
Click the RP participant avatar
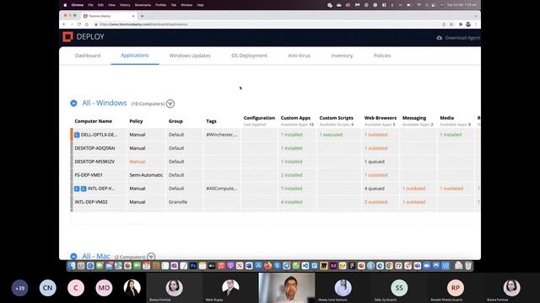(x=456, y=288)
